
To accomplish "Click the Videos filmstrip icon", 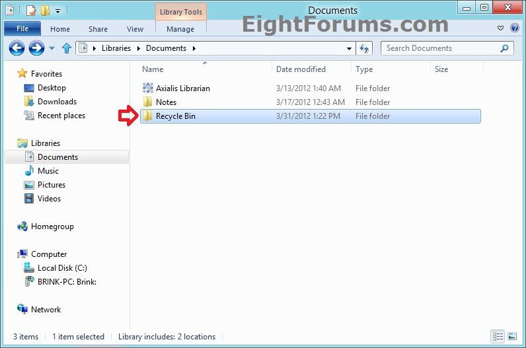I will [x=29, y=199].
